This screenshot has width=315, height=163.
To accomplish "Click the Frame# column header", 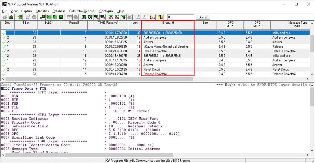I will [x=74, y=25].
